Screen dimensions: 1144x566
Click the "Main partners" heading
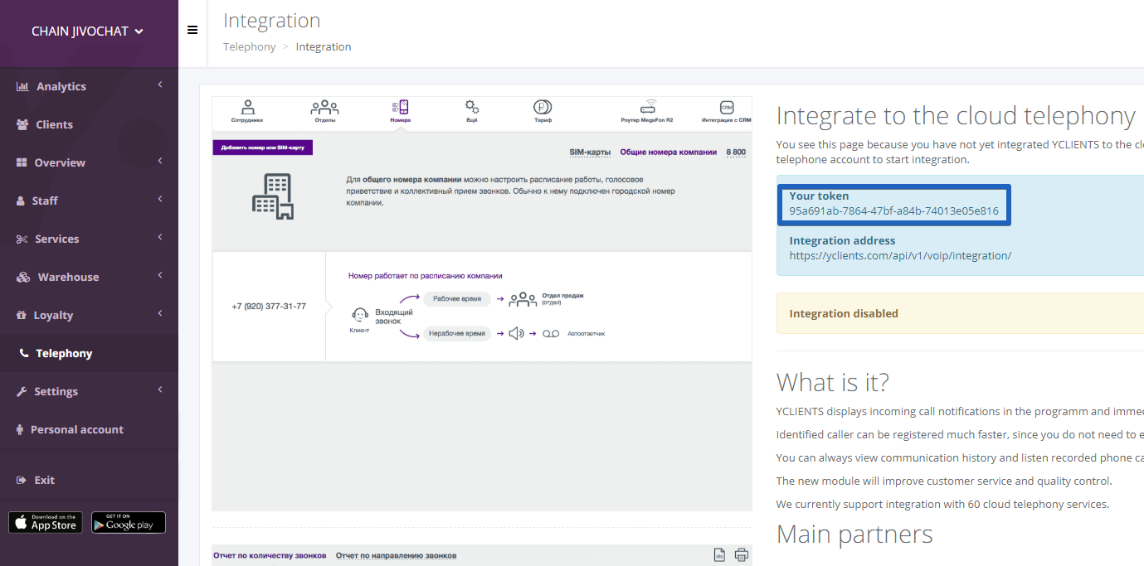pos(854,534)
